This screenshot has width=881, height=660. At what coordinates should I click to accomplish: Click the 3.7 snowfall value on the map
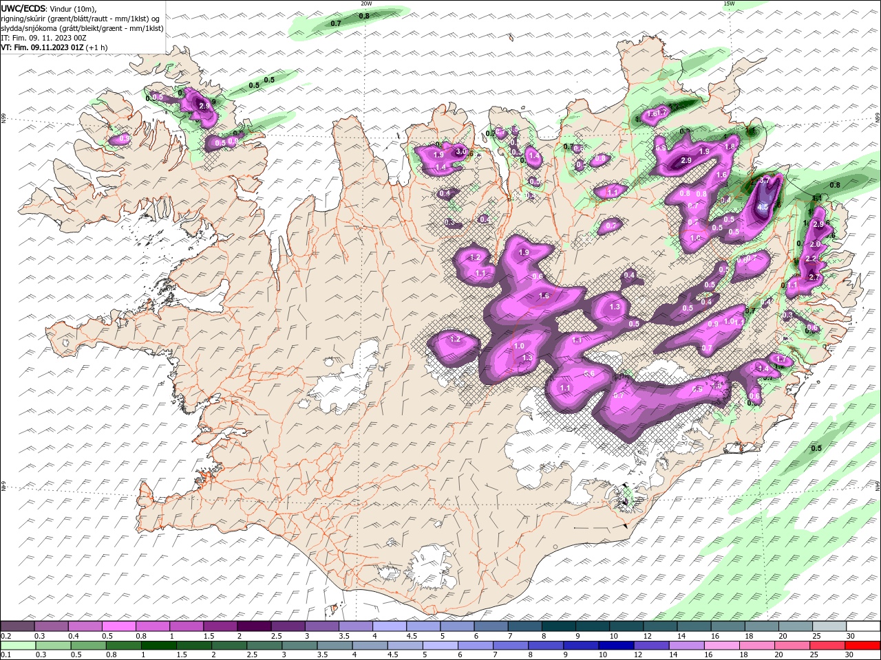764,180
